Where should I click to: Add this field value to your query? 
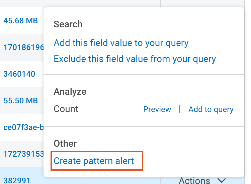[x=121, y=43]
